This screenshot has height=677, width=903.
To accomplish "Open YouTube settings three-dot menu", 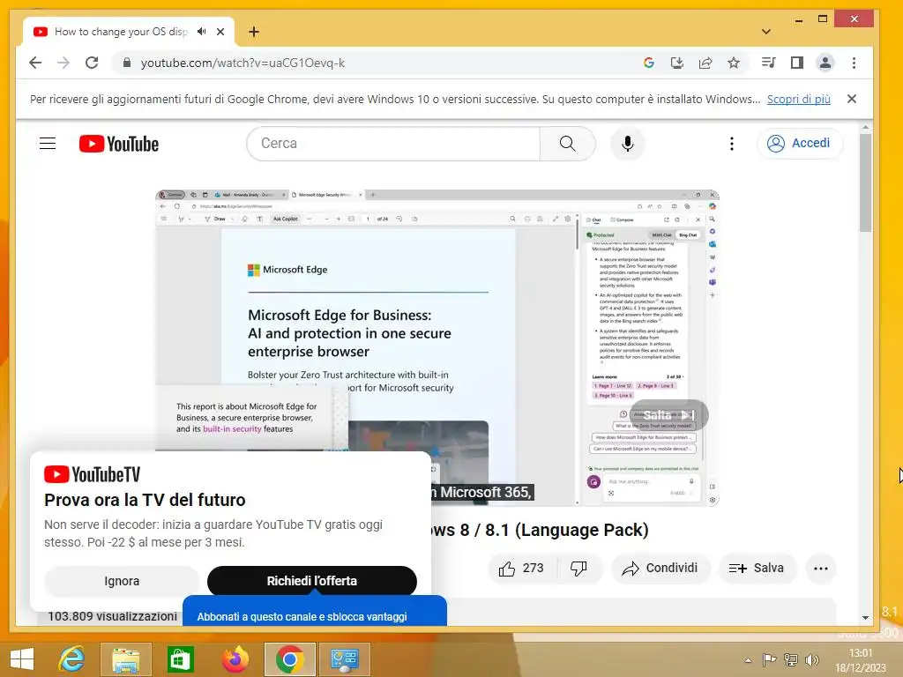I will click(x=732, y=144).
